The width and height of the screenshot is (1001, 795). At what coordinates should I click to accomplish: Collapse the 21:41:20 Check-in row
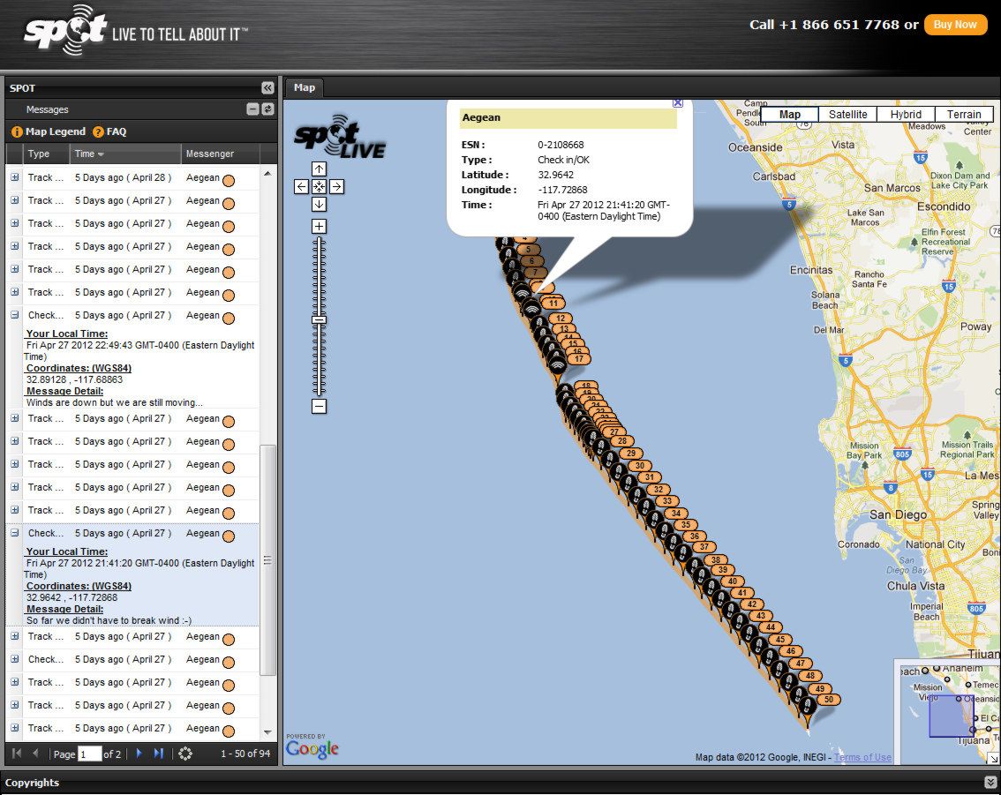point(15,534)
